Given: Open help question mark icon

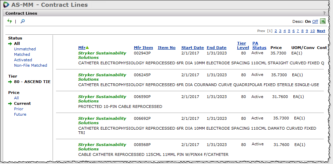Looking at the screenshot, I should pyautogui.click(x=324, y=13).
